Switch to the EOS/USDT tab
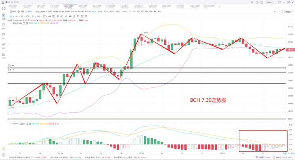The width and height of the screenshot is (295, 160). 83,7
